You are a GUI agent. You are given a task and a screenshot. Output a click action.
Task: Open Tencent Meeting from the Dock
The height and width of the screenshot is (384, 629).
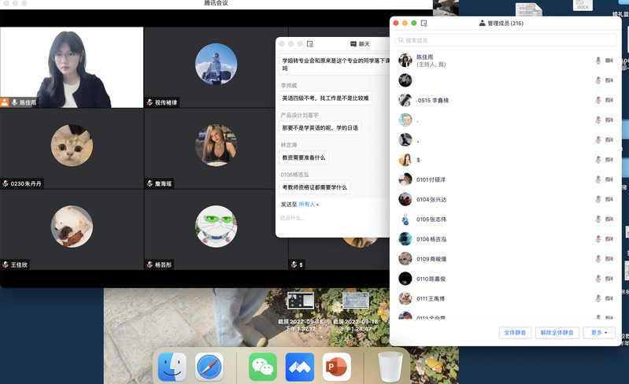(x=300, y=367)
